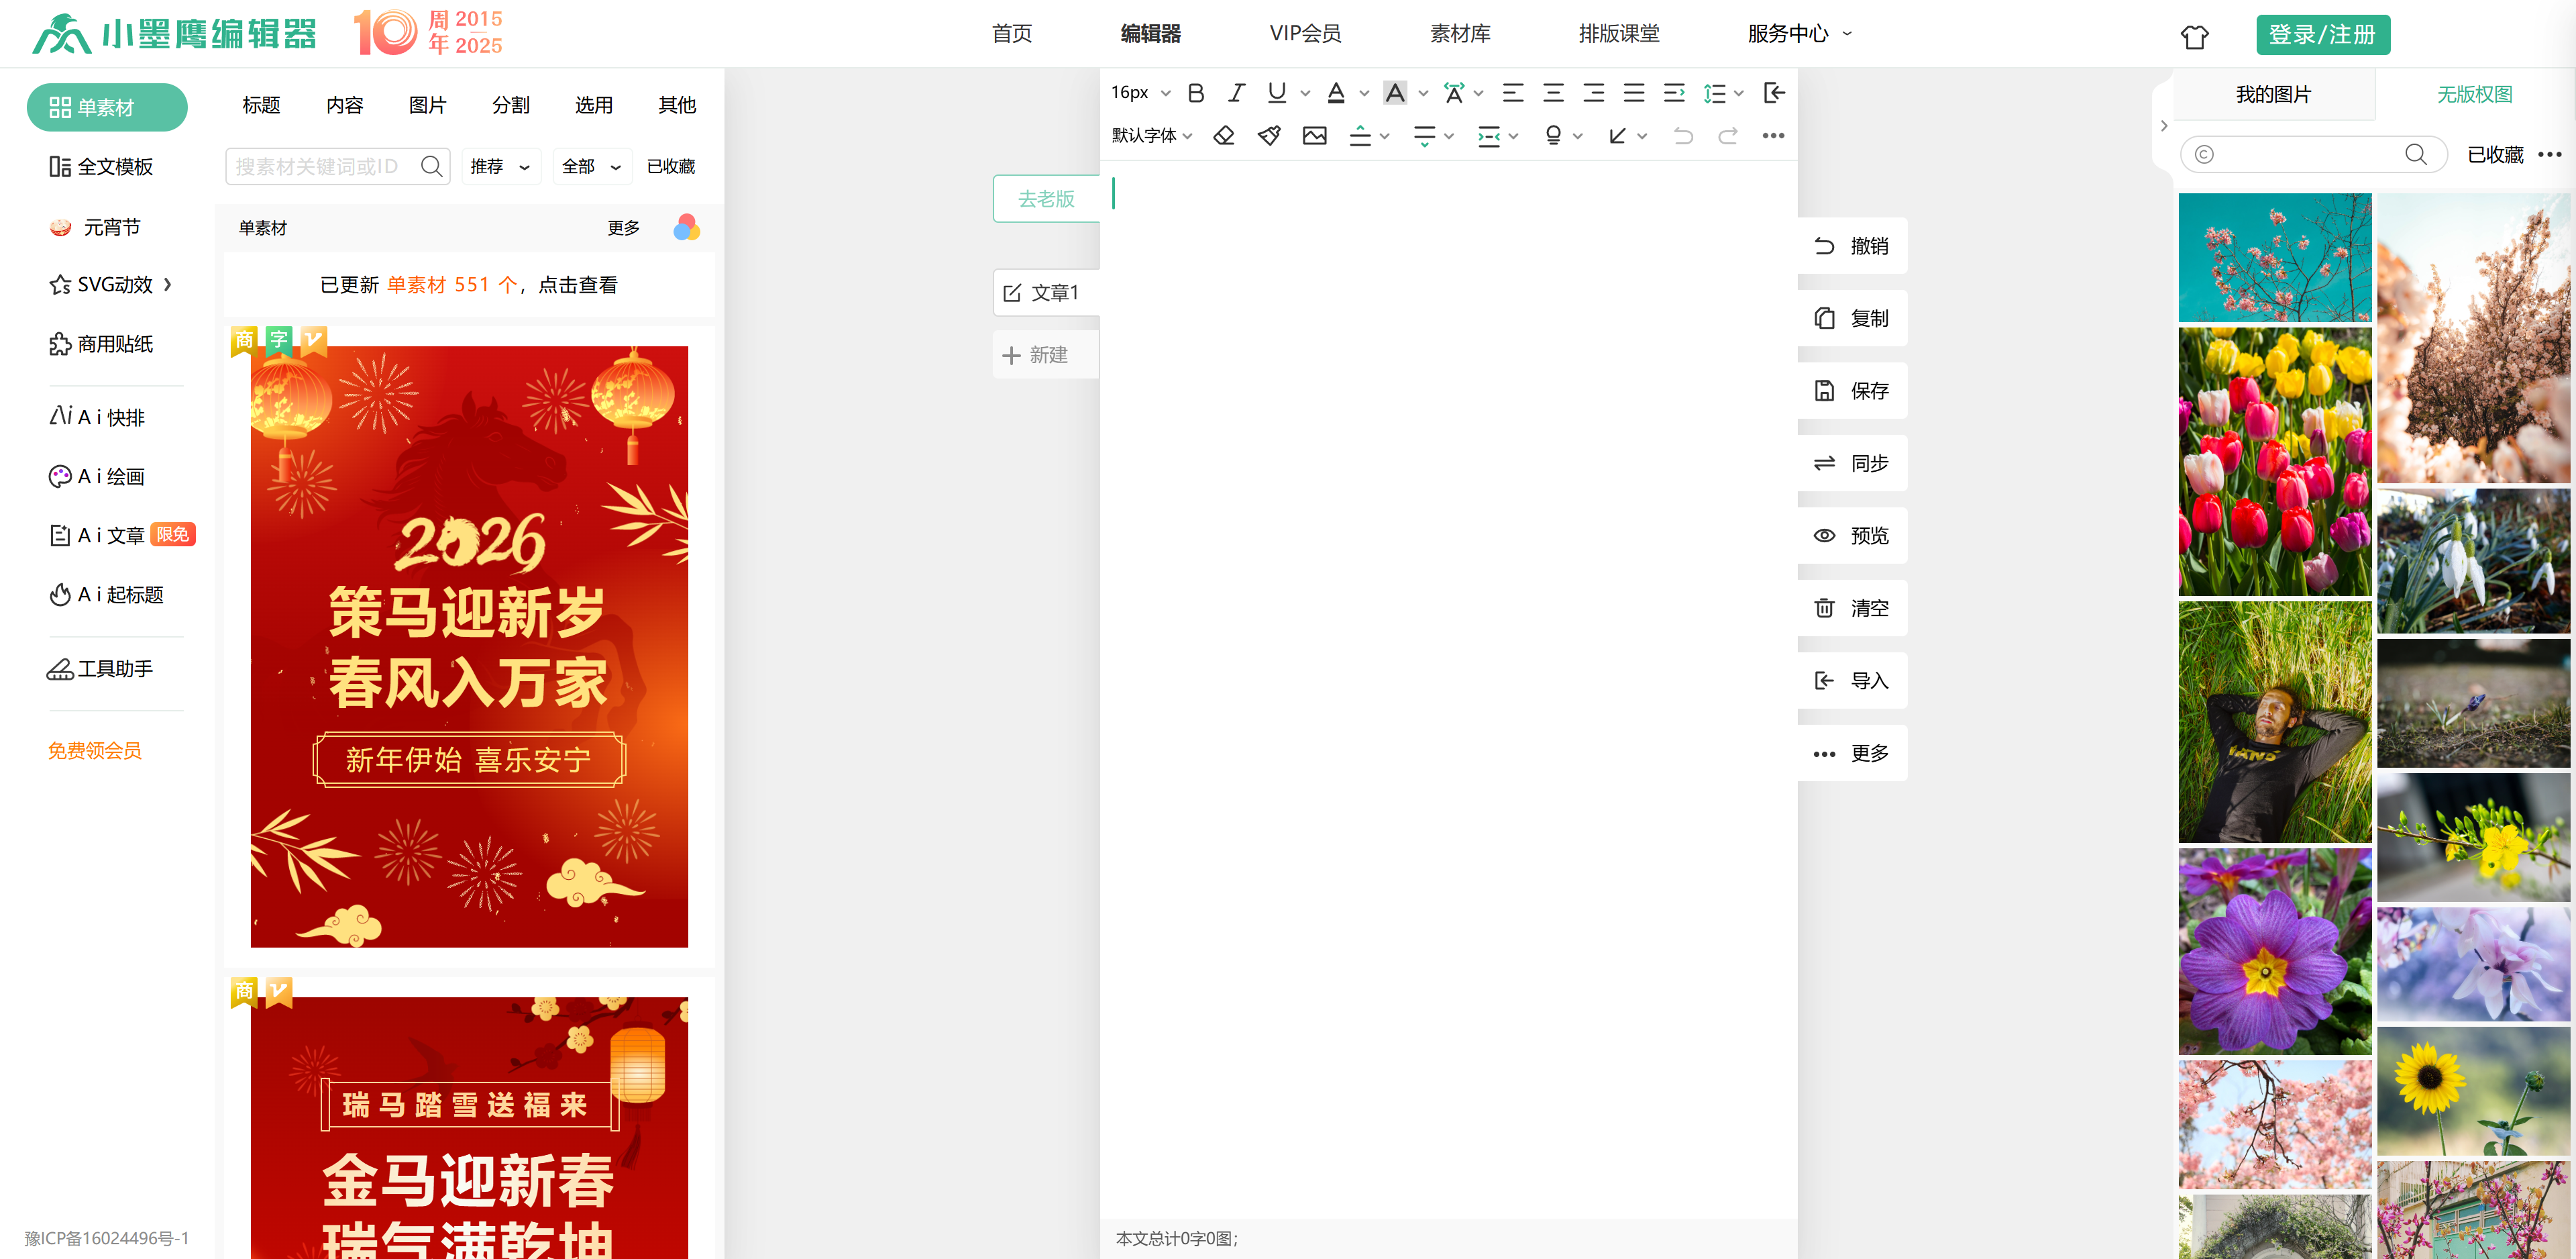Click the format painter brush icon

(x=1269, y=135)
